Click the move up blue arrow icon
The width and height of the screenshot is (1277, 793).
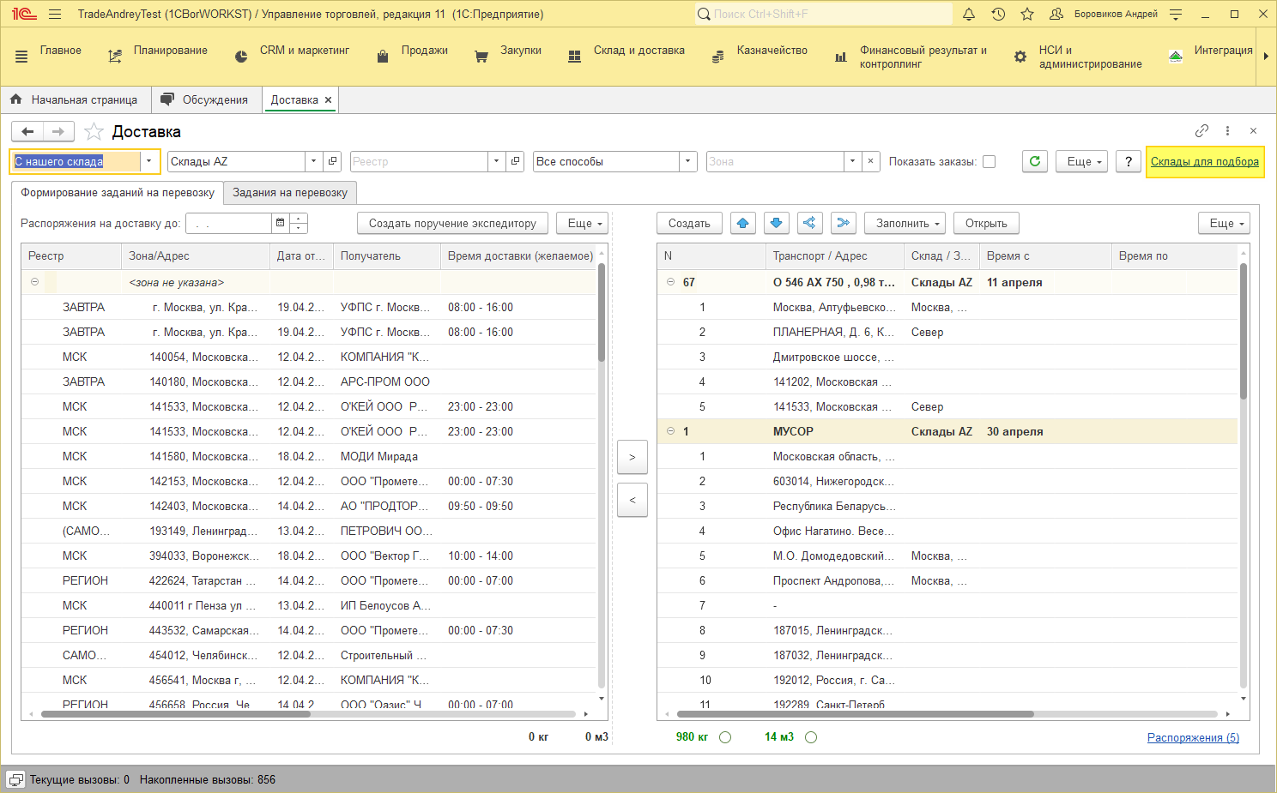point(743,223)
